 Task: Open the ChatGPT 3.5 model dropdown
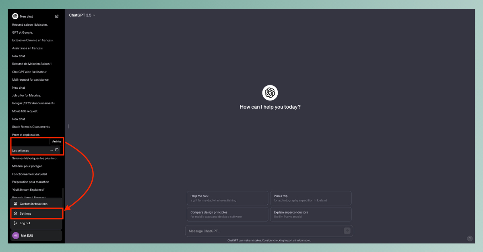82,15
